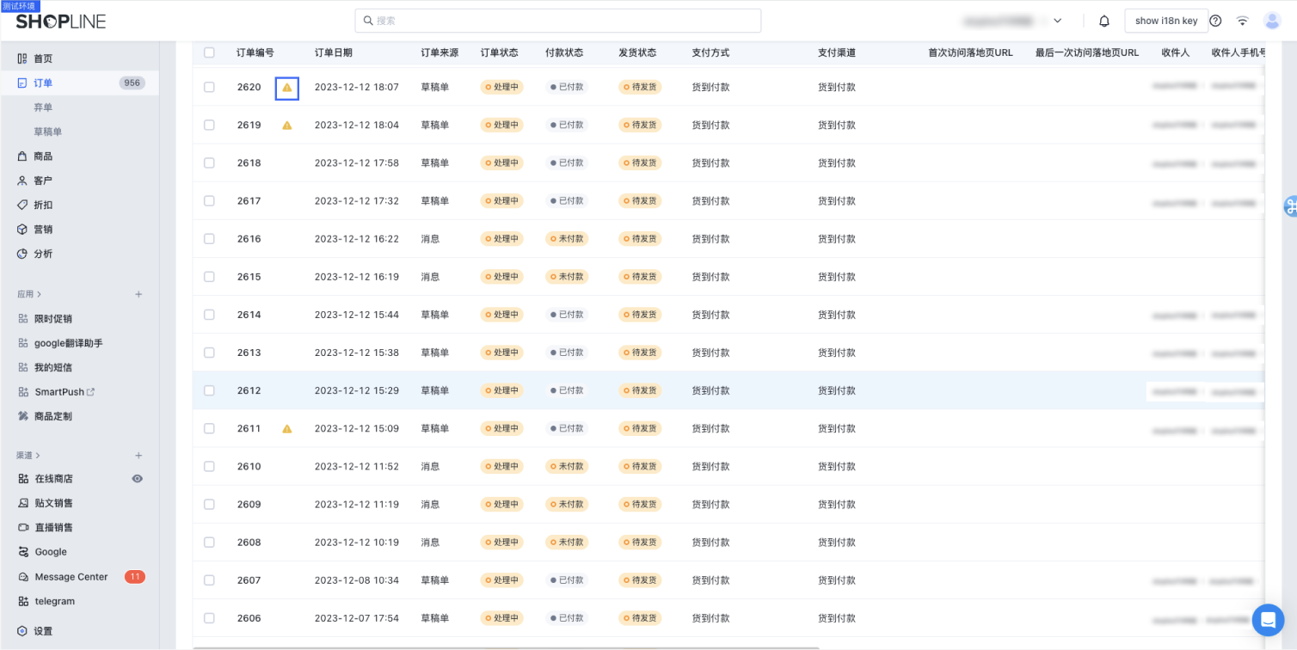Select order 2612 checkbox
The width and height of the screenshot is (1297, 650).
[209, 390]
